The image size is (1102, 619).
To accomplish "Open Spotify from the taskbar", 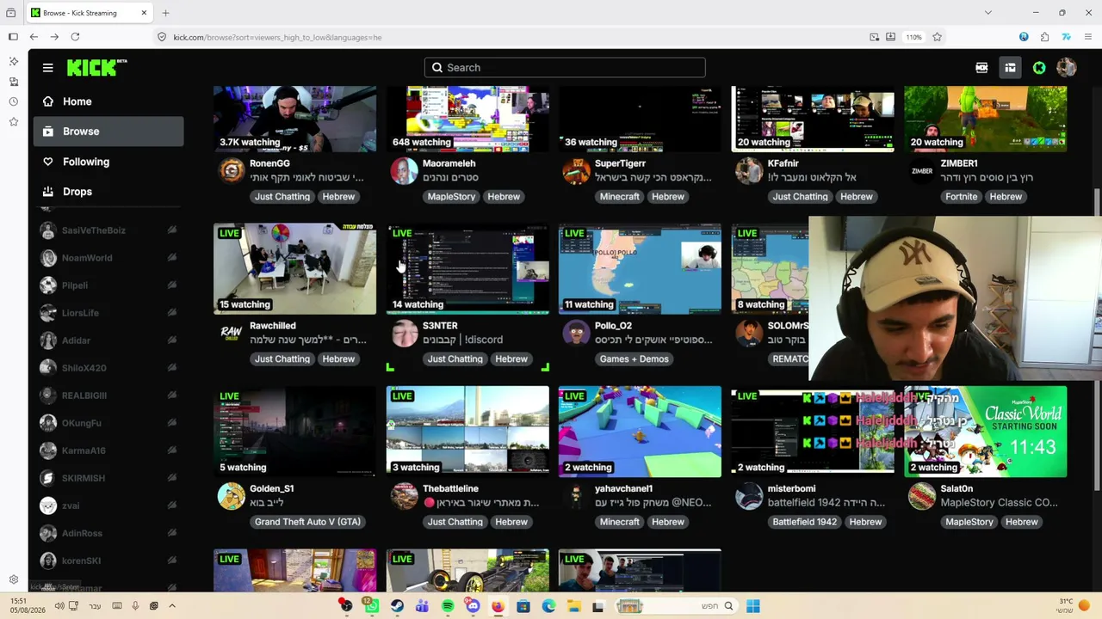I will click(448, 606).
